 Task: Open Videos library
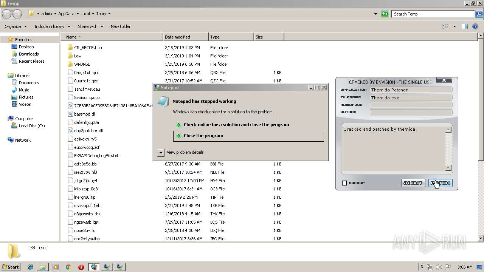point(25,104)
